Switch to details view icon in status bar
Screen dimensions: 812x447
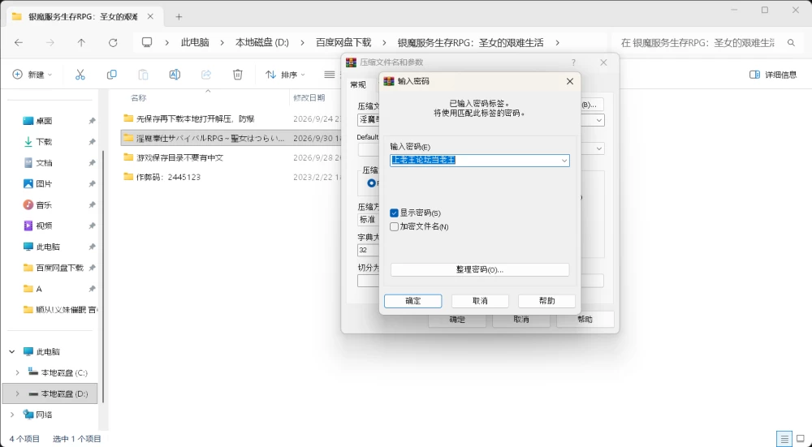coord(784,439)
